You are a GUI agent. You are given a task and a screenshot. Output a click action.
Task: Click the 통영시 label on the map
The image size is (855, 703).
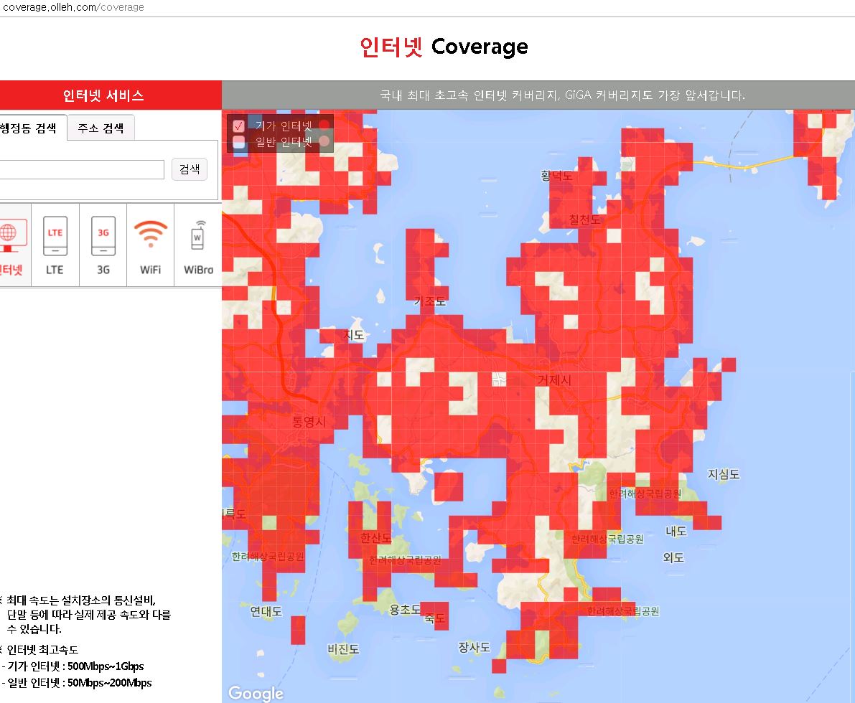(309, 422)
